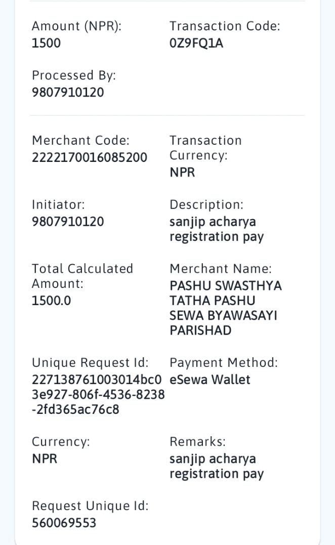The image size is (335, 545).
Task: Select the transaction code 0Z9FQ1A
Action: [x=196, y=43]
